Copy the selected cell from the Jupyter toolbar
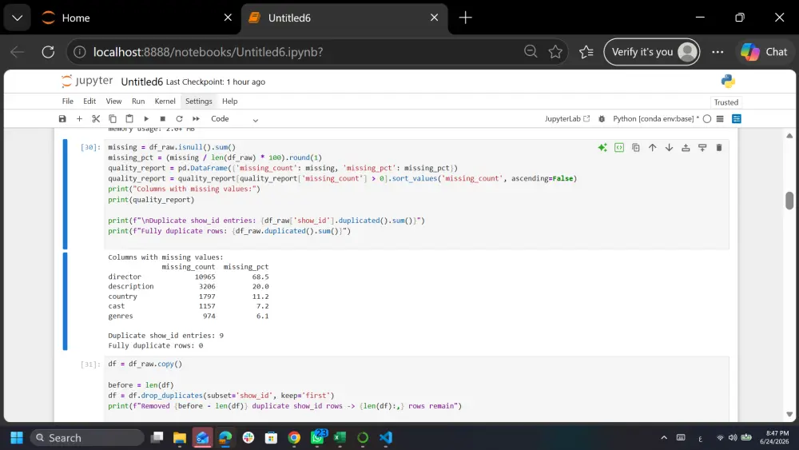 coord(113,119)
